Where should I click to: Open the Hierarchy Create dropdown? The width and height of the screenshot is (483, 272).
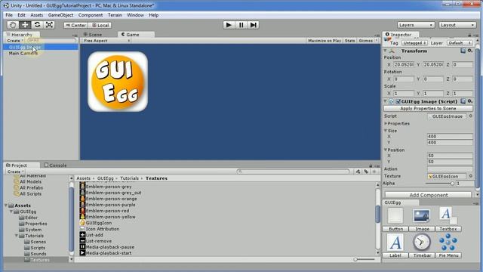pyautogui.click(x=14, y=41)
